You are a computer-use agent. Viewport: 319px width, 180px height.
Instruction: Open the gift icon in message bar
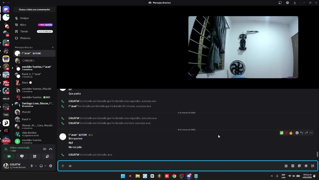click(x=286, y=166)
